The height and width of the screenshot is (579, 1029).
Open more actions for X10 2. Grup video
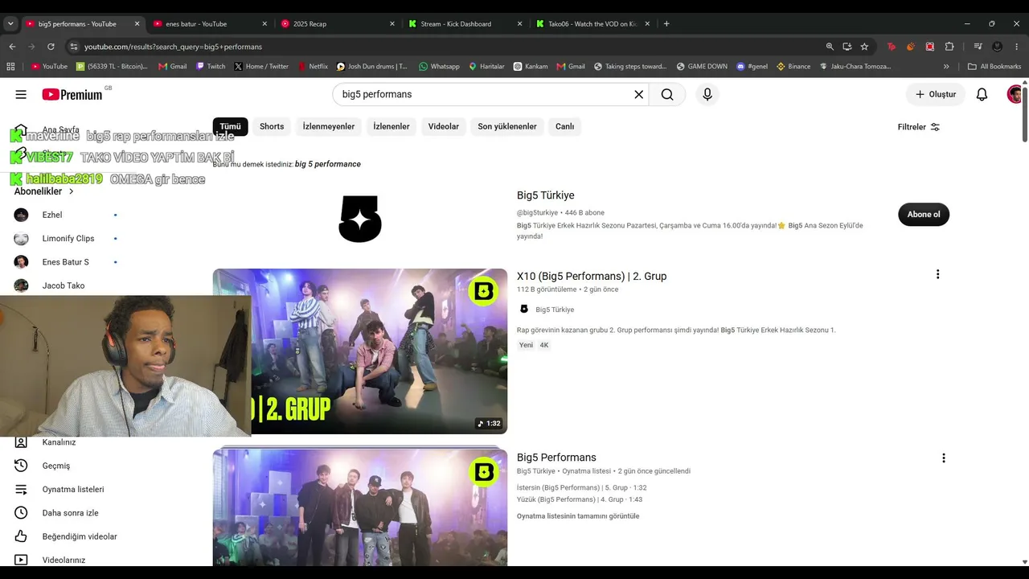coord(937,274)
